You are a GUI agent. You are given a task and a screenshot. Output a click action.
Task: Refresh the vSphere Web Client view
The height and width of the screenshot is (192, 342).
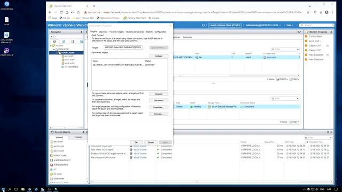(x=203, y=25)
